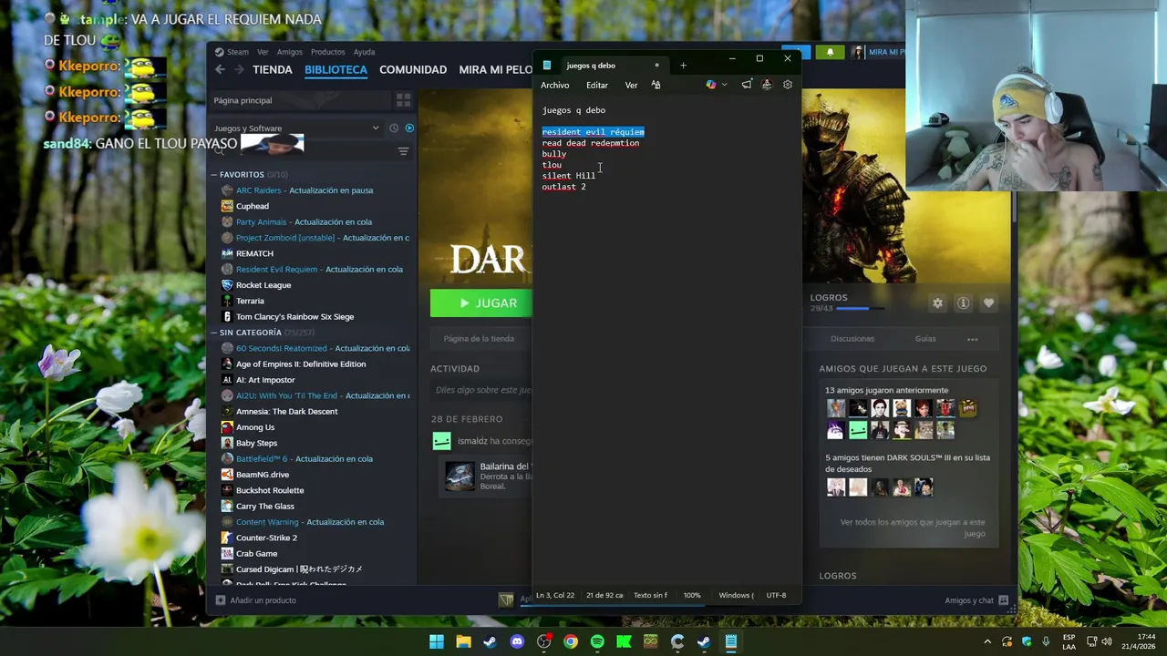Open Steam menu in Steam window

(x=232, y=52)
